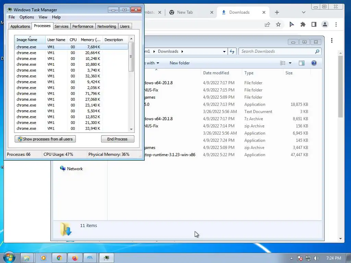Close the Downloads Chrome tab
This screenshot has height=263, width=351.
tap(264, 12)
